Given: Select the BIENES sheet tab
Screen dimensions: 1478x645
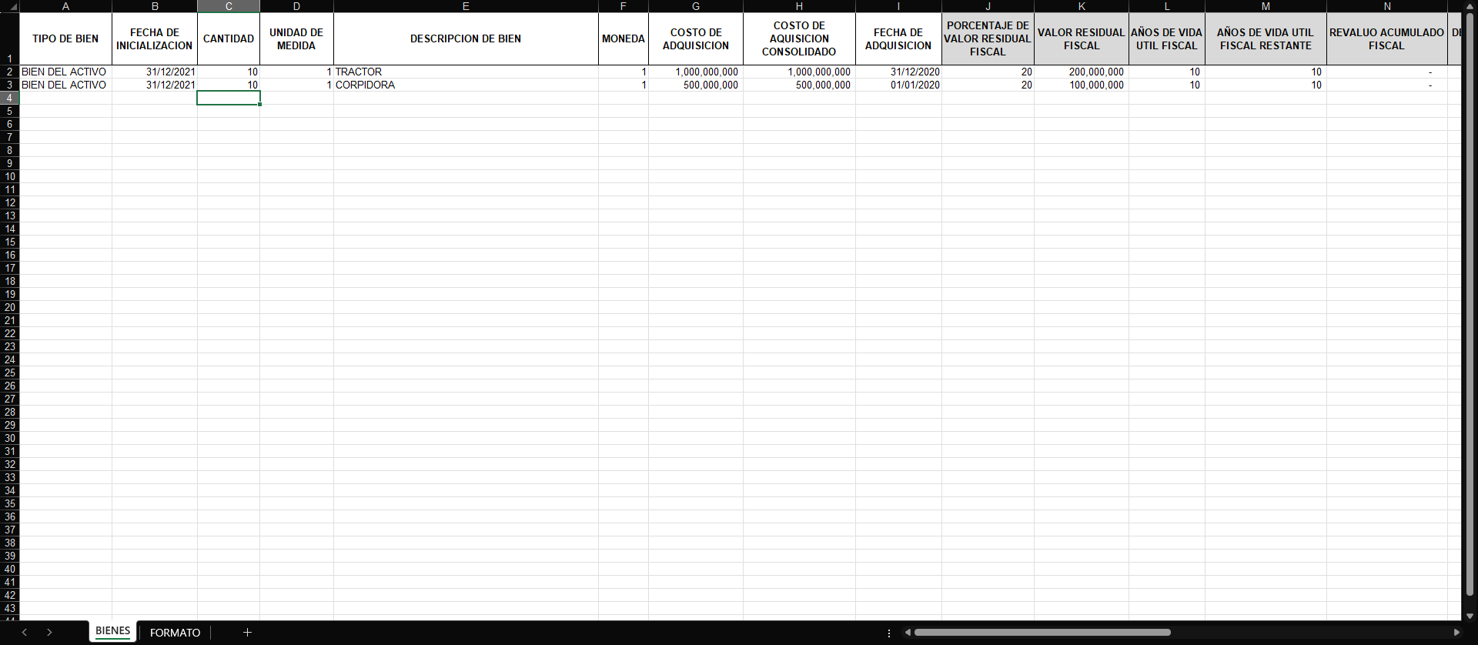Looking at the screenshot, I should [x=112, y=631].
